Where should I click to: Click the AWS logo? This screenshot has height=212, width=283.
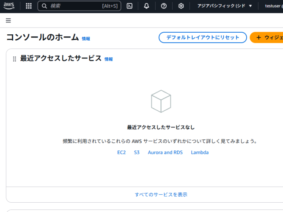[8, 6]
